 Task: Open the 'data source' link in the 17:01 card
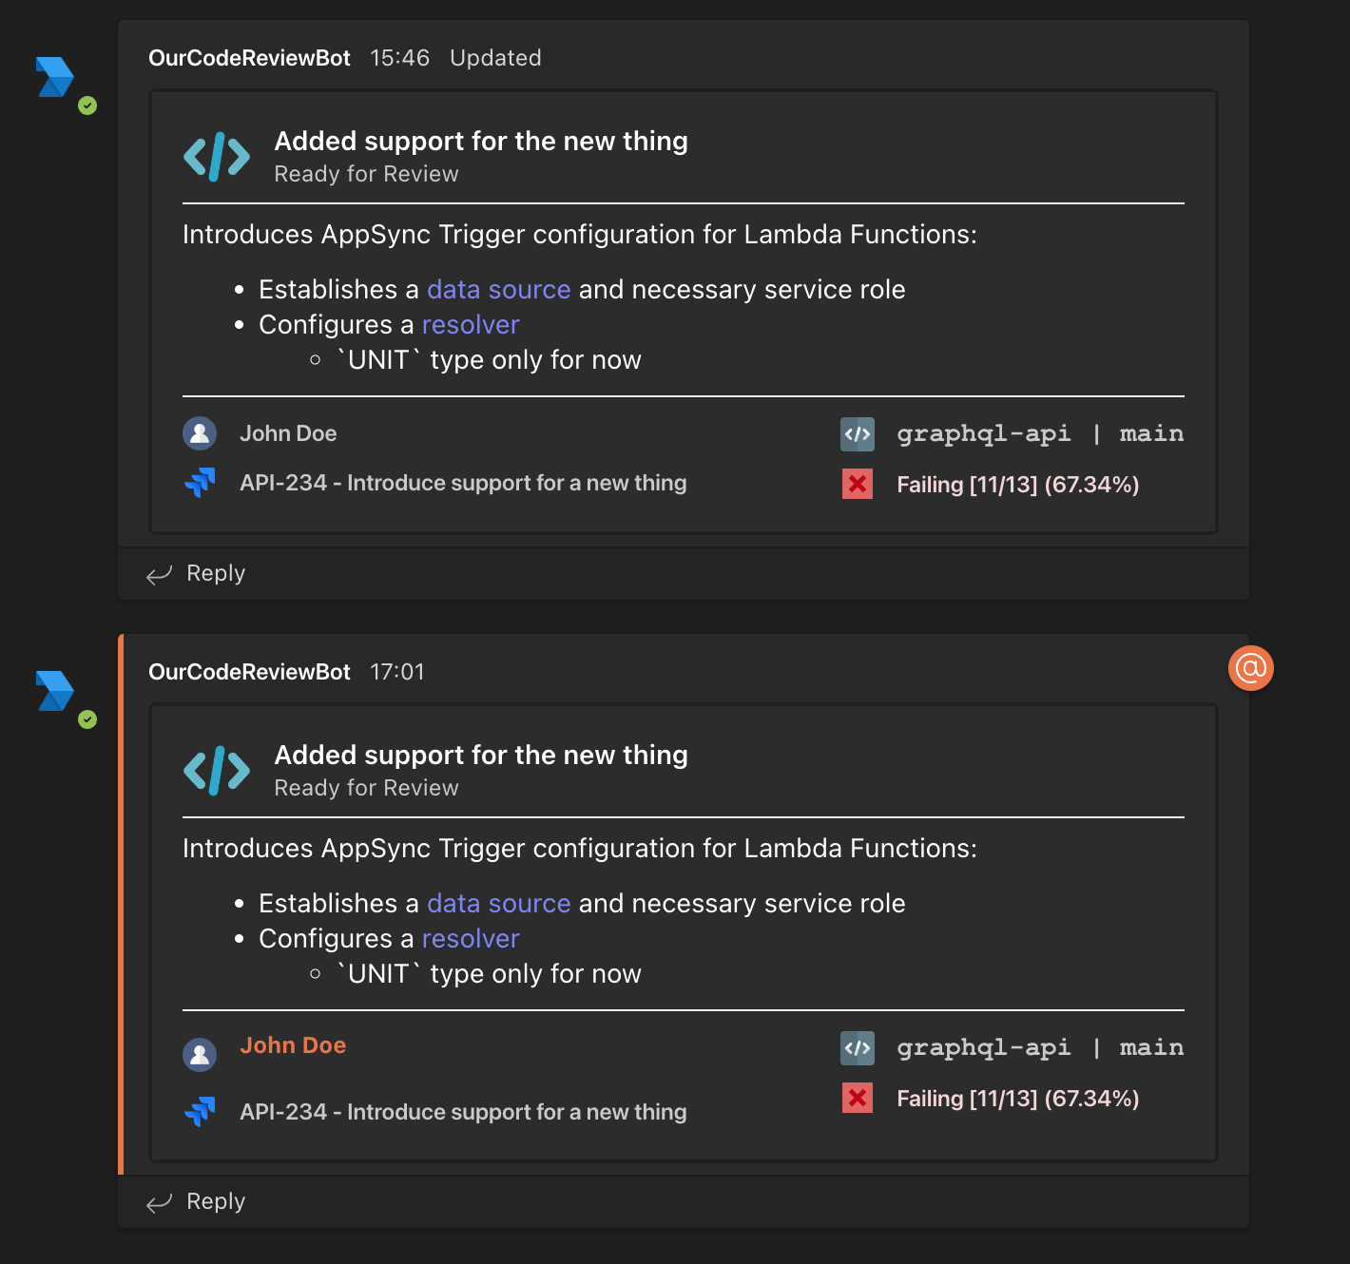coord(499,903)
